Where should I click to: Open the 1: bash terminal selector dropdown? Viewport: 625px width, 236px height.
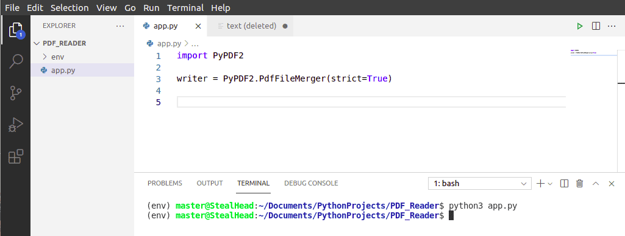[479, 184]
